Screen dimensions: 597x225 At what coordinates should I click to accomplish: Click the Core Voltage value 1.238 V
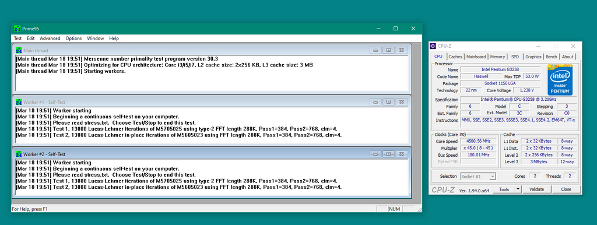tap(526, 90)
